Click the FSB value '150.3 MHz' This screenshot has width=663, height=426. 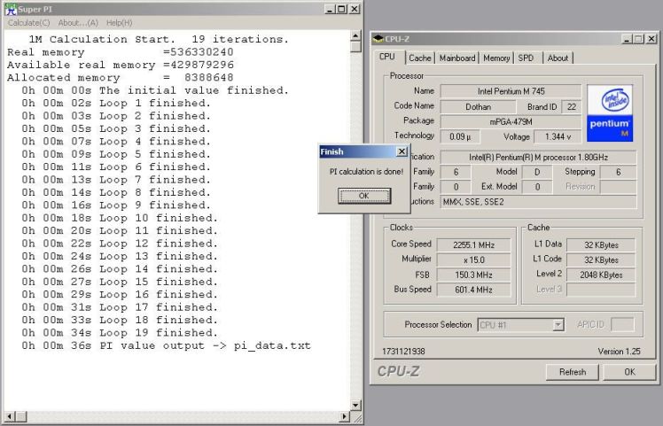(473, 275)
